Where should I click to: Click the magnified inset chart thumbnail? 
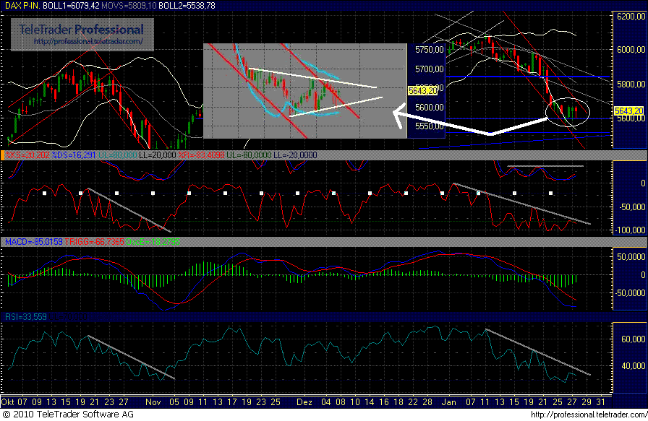point(304,90)
